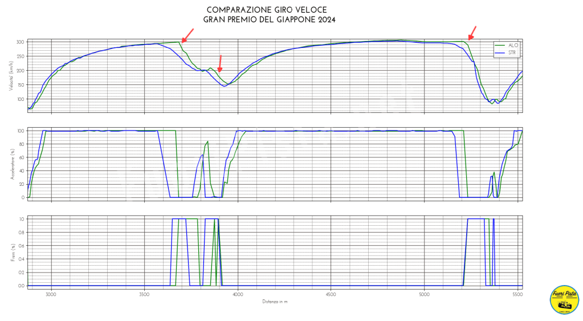This screenshot has width=583, height=321.
Task: Click the Freni (%) axis label
Action: coord(13,251)
